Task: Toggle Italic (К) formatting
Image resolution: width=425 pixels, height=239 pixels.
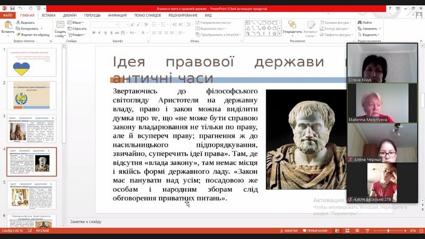Action: pyautogui.click(x=99, y=33)
